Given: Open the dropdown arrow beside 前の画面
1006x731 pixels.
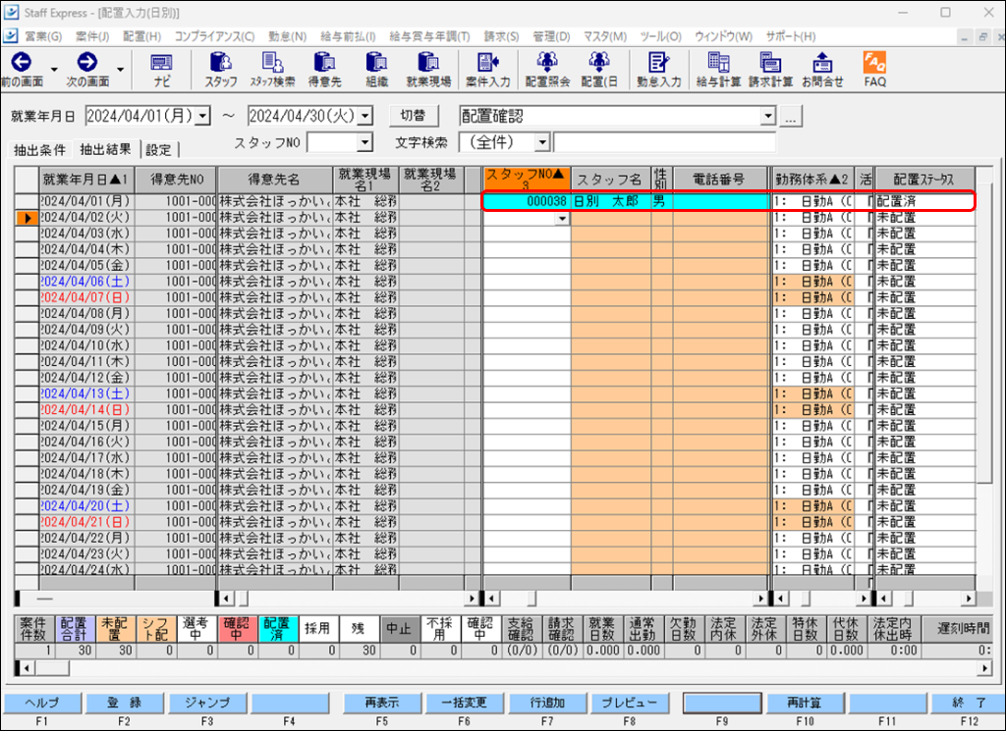Looking at the screenshot, I should pyautogui.click(x=55, y=70).
